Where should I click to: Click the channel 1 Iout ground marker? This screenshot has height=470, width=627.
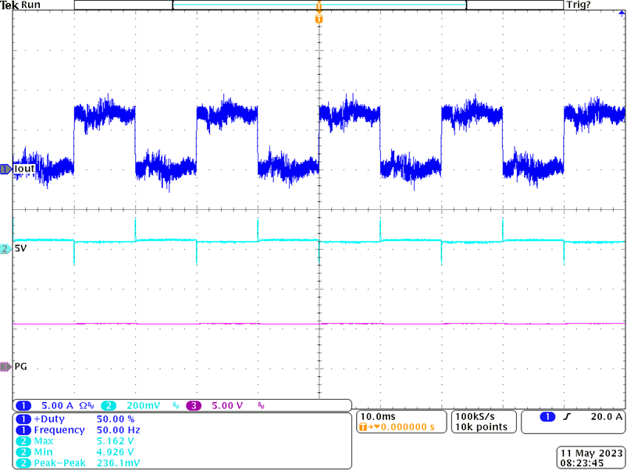[x=5, y=169]
